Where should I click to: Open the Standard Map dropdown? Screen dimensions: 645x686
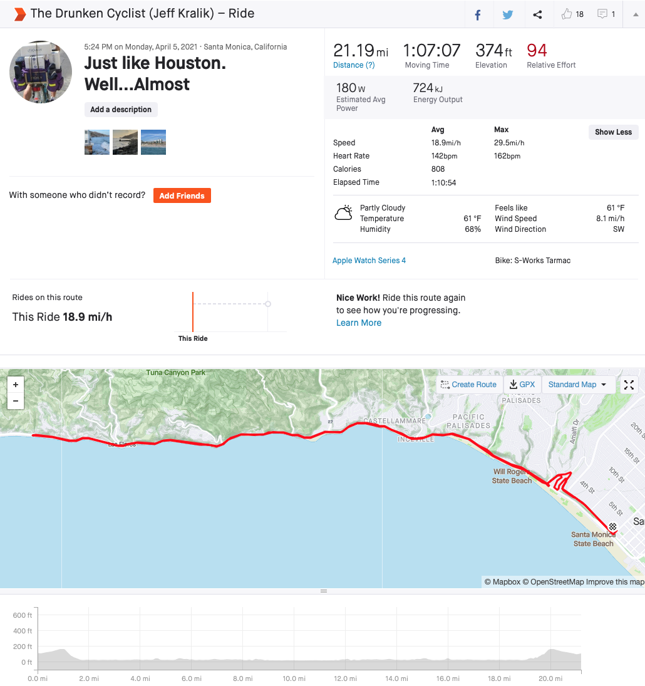577,385
